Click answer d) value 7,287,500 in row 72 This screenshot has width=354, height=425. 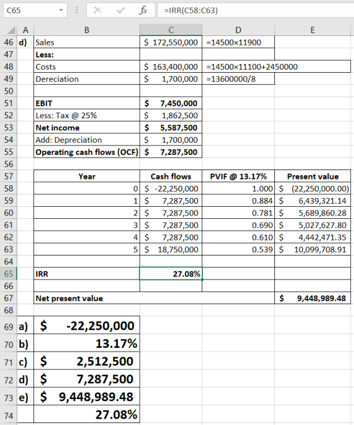87,379
